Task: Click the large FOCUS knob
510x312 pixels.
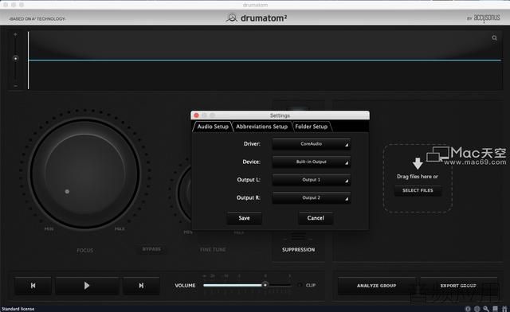Action: 85,174
